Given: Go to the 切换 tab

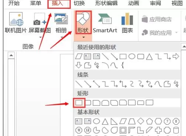Looking at the screenshot, I should (x=79, y=3).
